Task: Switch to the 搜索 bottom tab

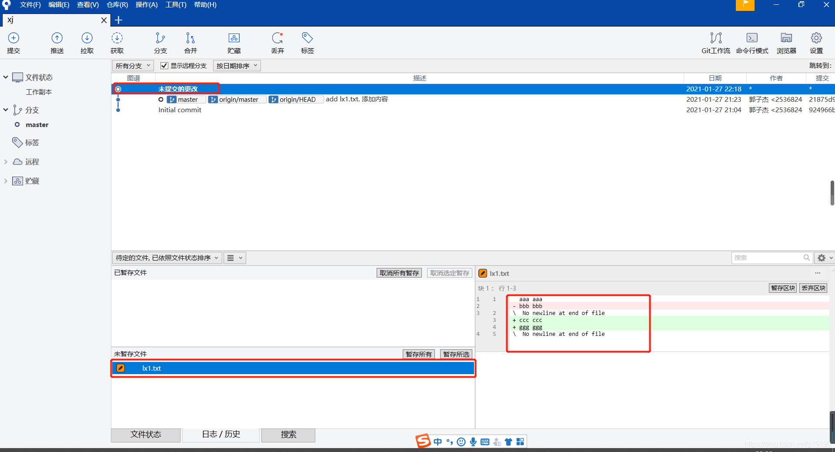Action: pyautogui.click(x=288, y=435)
